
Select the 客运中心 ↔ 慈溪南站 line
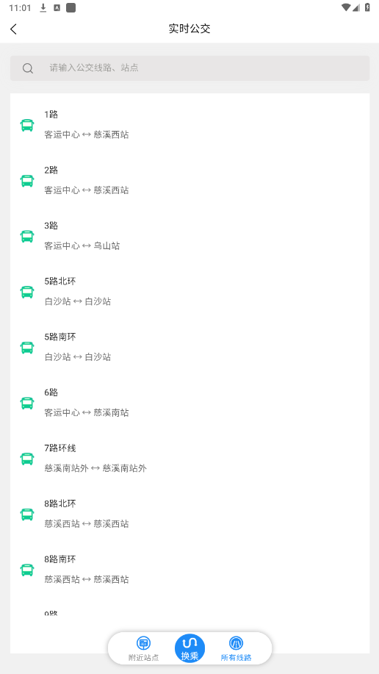(x=190, y=402)
